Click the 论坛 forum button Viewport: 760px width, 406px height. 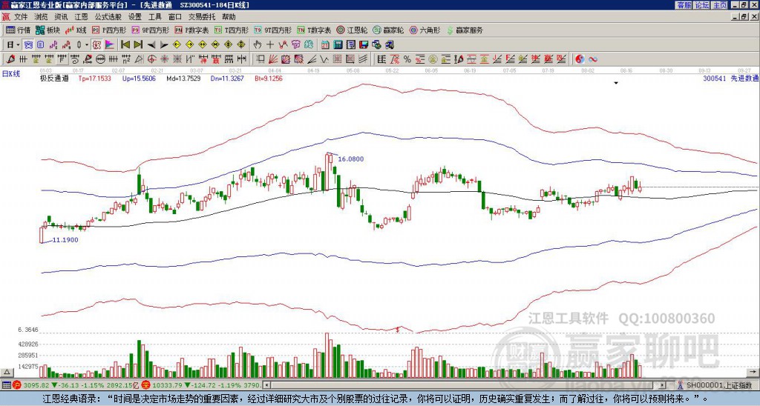701,5
